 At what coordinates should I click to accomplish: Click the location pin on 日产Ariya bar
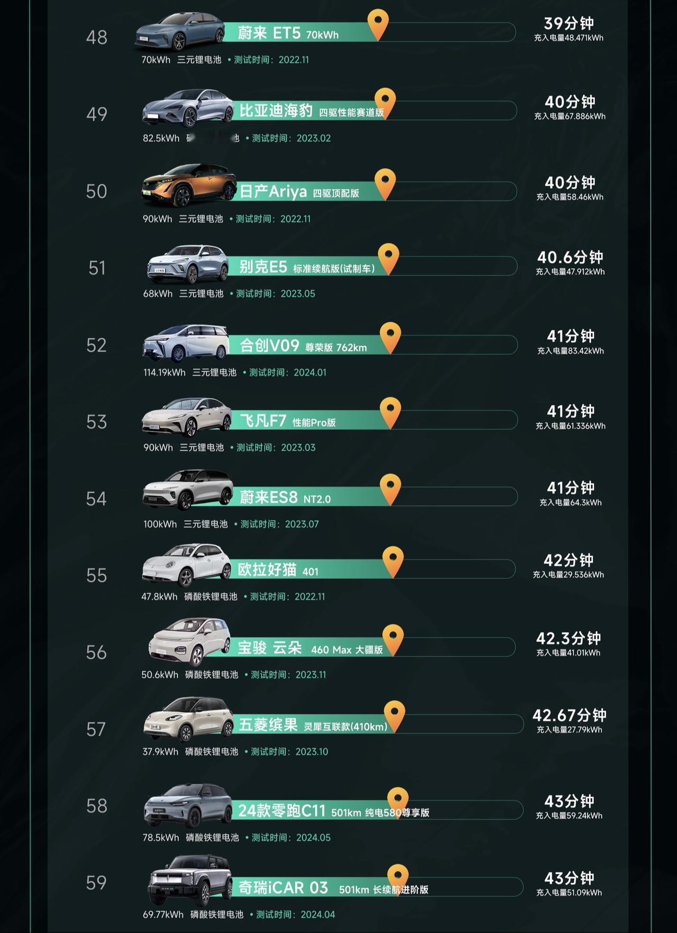pos(385,183)
